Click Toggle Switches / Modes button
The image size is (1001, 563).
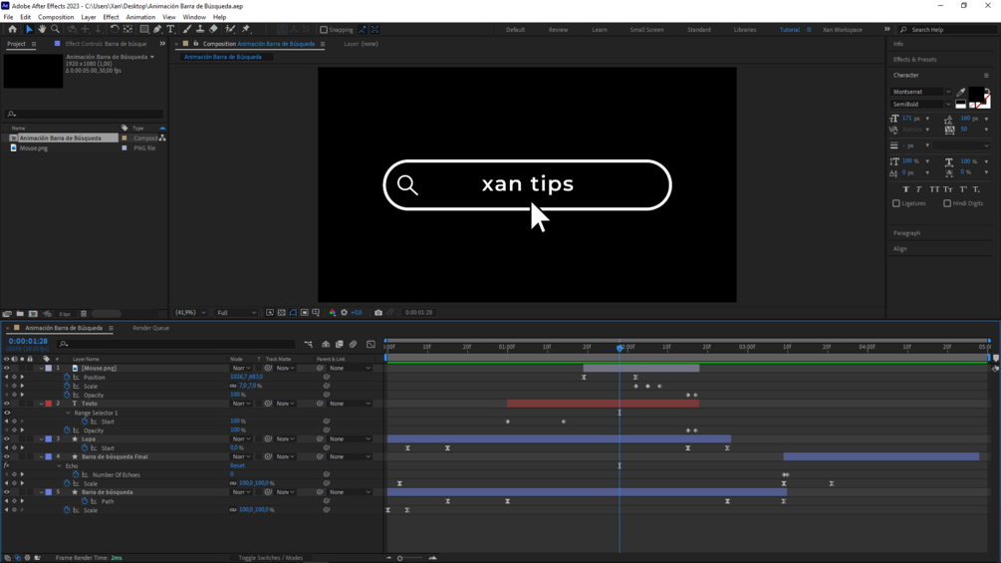[x=271, y=558]
